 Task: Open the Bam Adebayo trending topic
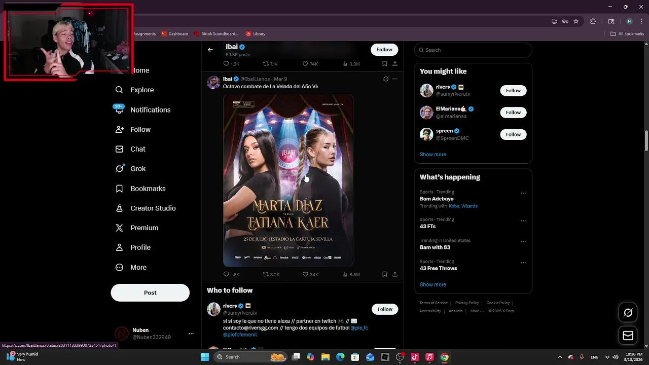pyautogui.click(x=437, y=199)
